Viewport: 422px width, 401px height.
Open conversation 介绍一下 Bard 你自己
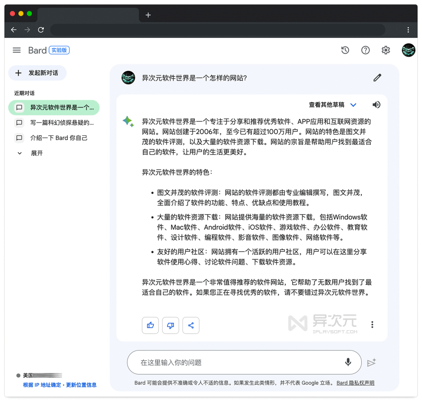(x=54, y=138)
